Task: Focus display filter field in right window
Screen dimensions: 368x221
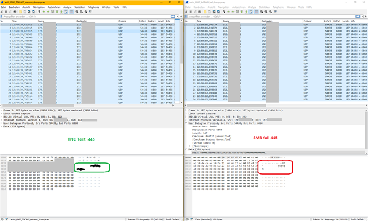Action: (x=272, y=17)
